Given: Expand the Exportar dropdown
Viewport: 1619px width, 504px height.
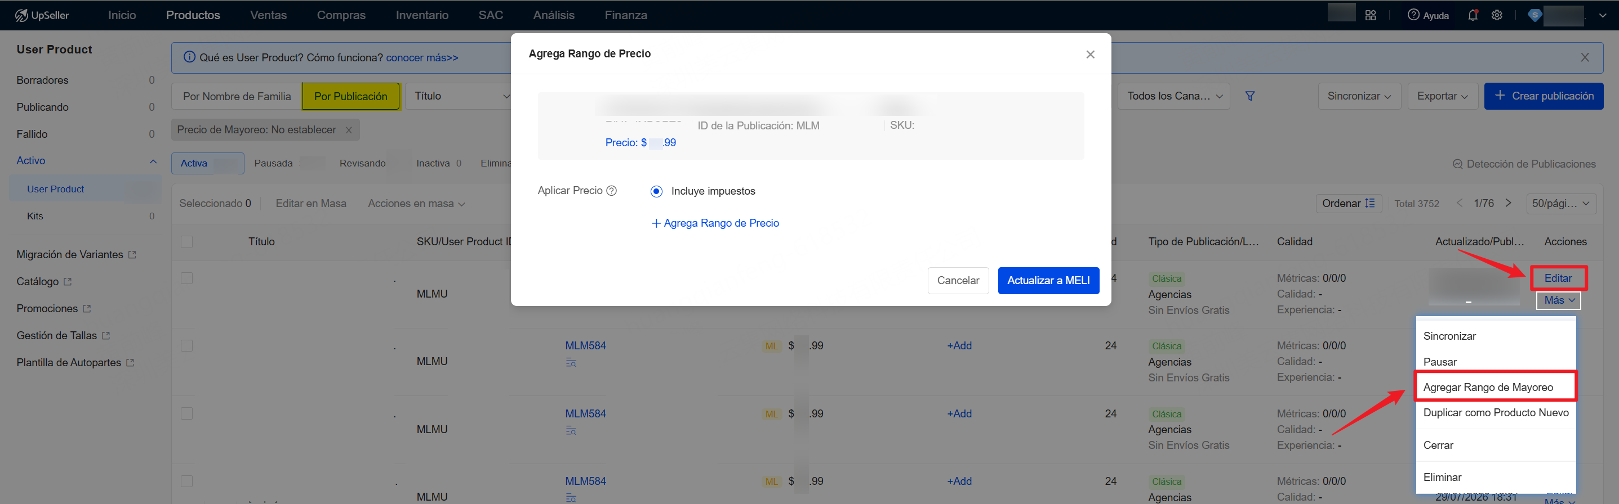Looking at the screenshot, I should point(1442,96).
